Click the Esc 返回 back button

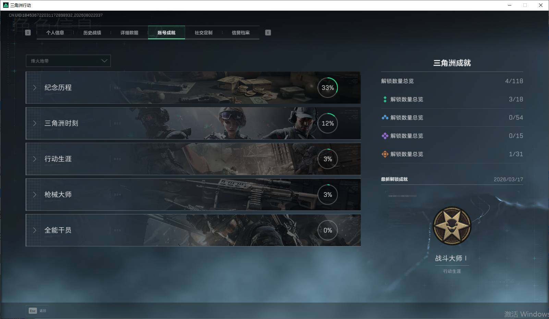[37, 311]
